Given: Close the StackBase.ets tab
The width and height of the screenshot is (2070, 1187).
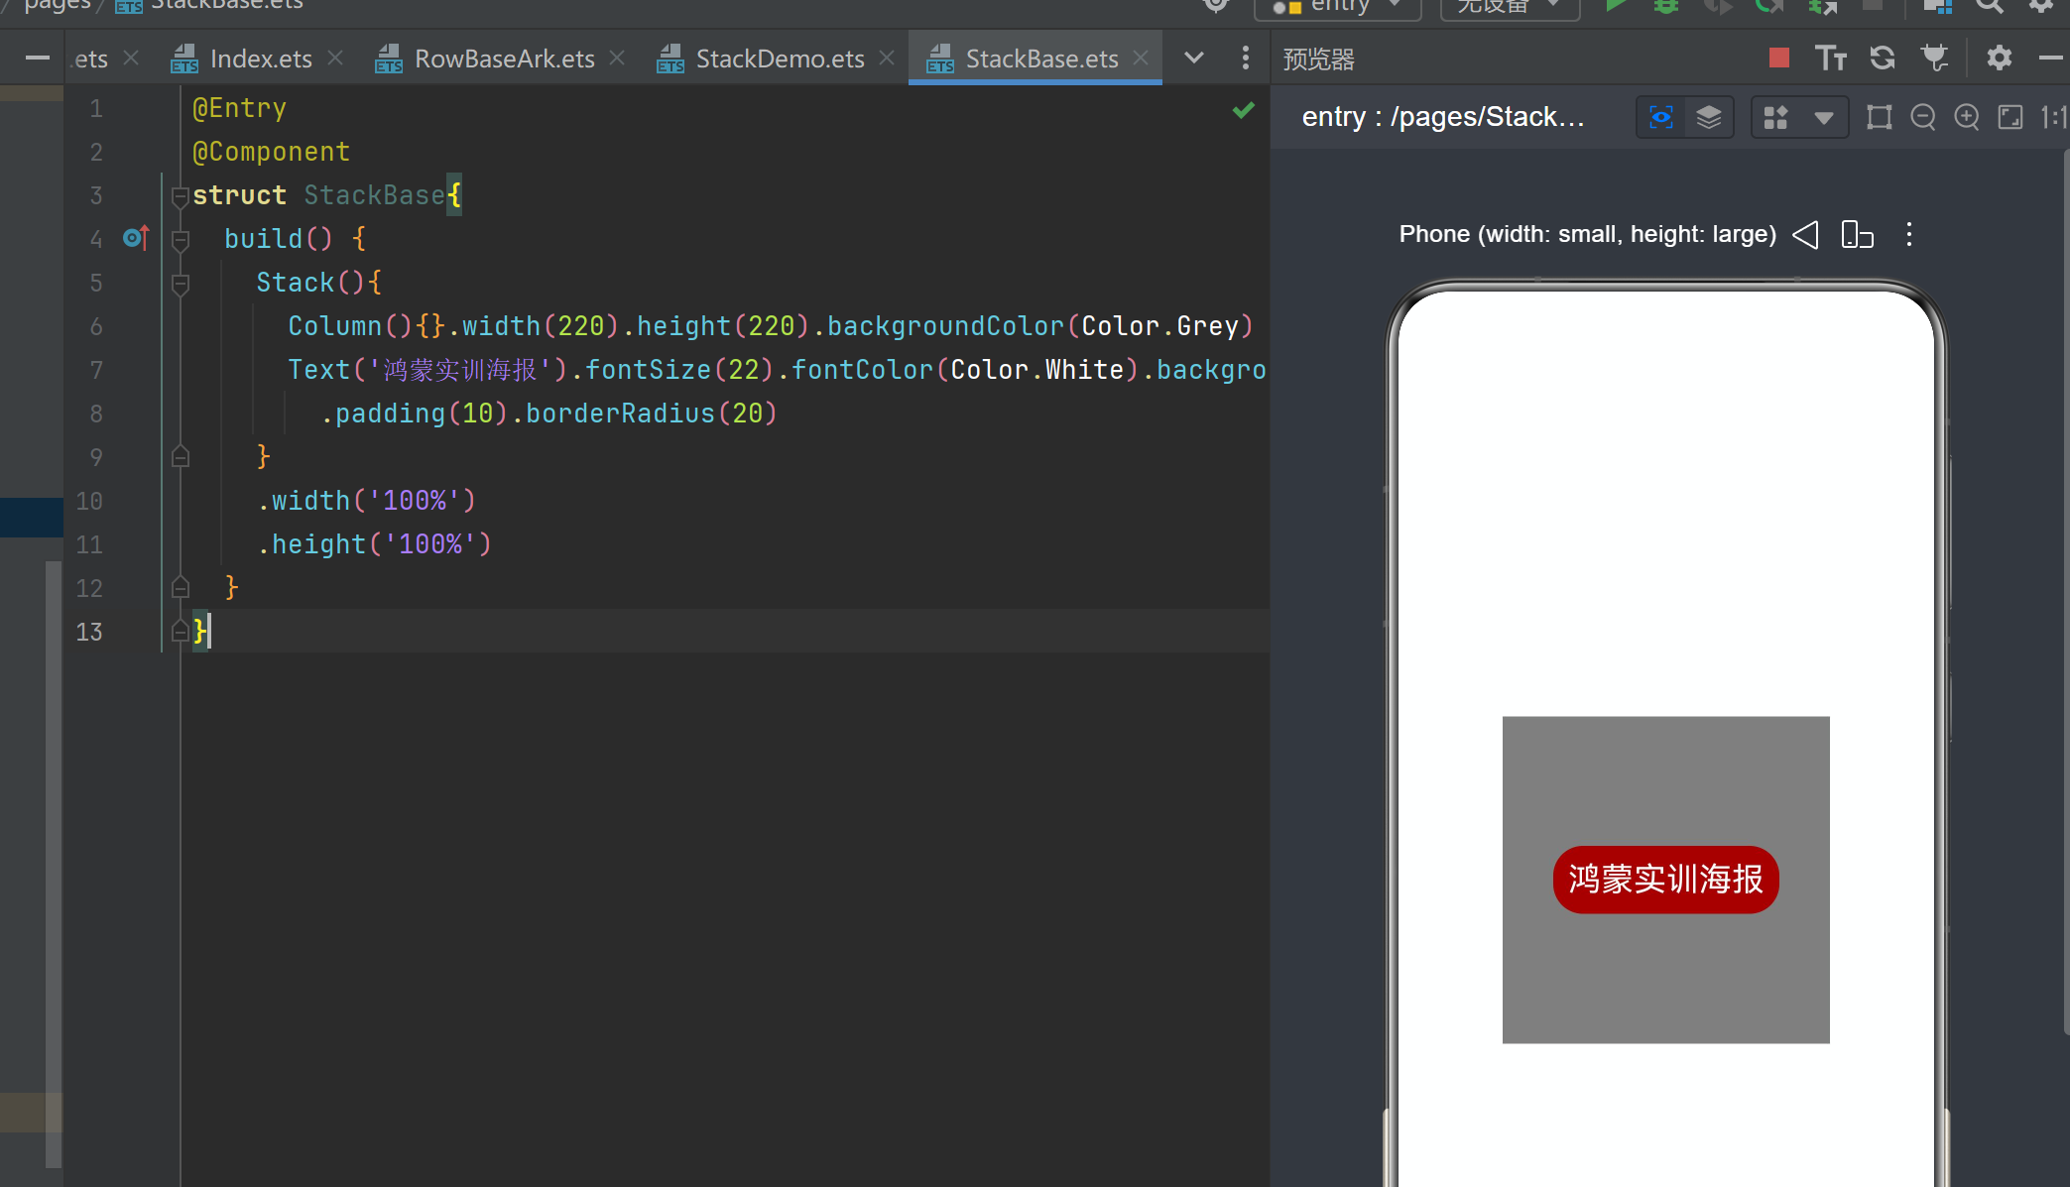Looking at the screenshot, I should coord(1141,59).
